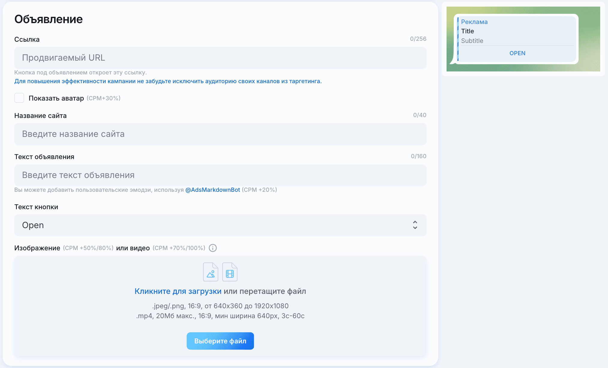Click the Реклама label in preview
This screenshot has width=608, height=368.
[x=474, y=22]
